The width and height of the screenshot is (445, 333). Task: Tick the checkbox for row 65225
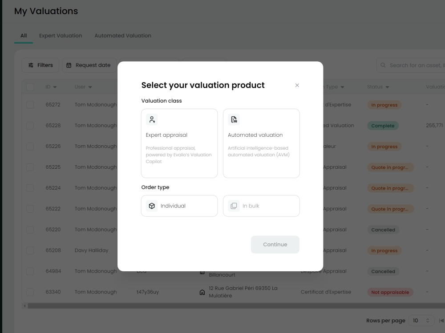pyautogui.click(x=30, y=167)
